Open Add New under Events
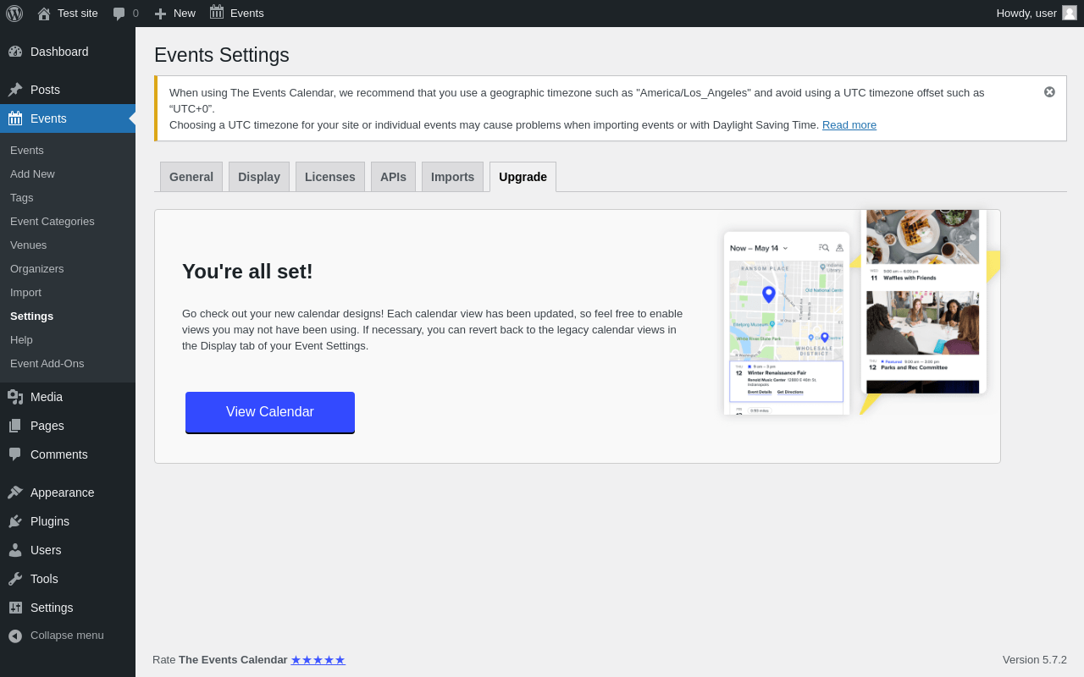 32,173
